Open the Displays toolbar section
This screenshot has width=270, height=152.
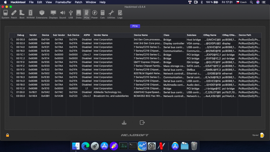53,14
